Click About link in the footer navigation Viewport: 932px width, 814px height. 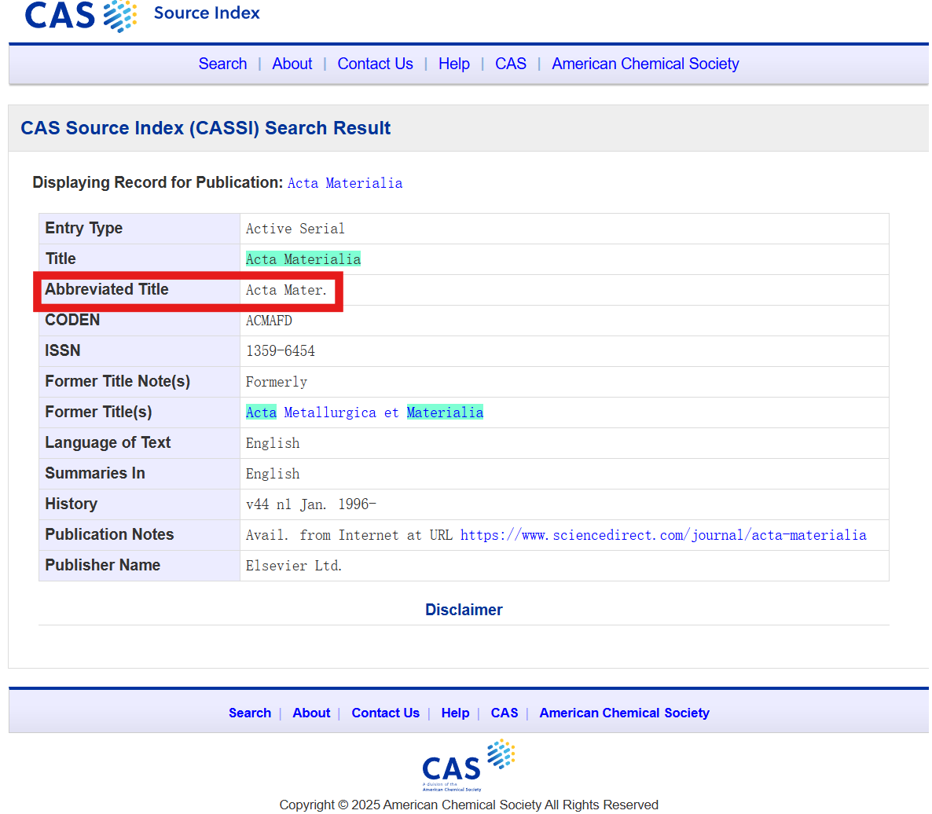point(311,713)
